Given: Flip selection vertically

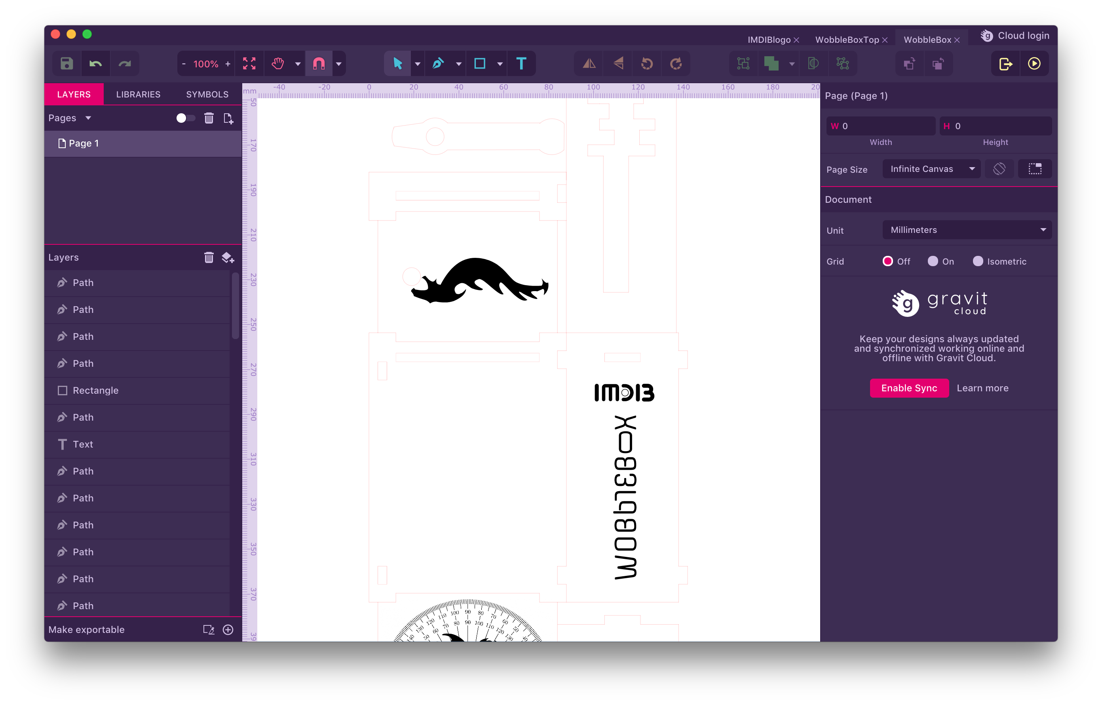Looking at the screenshot, I should click(x=618, y=64).
